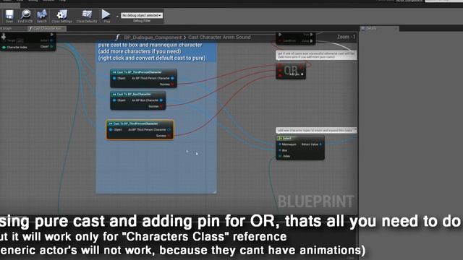Select the Cast To BP_BoxCharacter node header
463x260 pixels.
click(137, 95)
